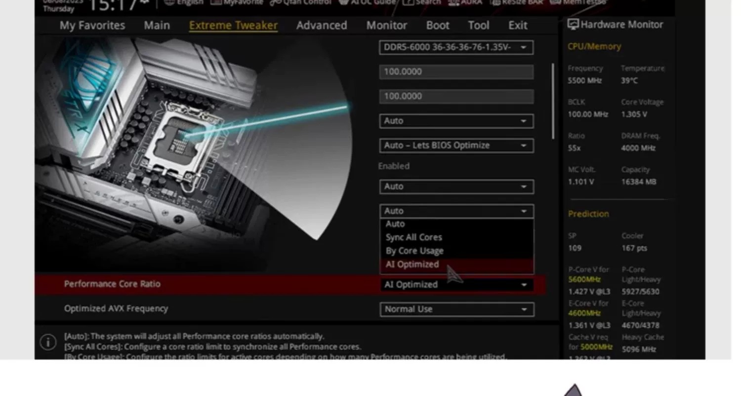Click the 1.361 V @L3 value

click(x=589, y=325)
